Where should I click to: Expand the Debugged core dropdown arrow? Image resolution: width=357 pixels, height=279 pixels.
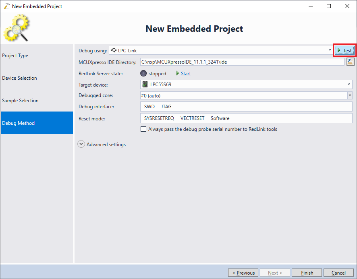350,95
